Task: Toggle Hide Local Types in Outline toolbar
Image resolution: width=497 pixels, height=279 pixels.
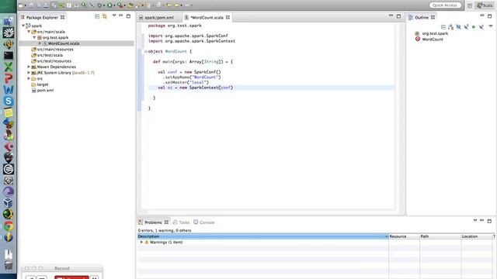Action: coord(481,27)
